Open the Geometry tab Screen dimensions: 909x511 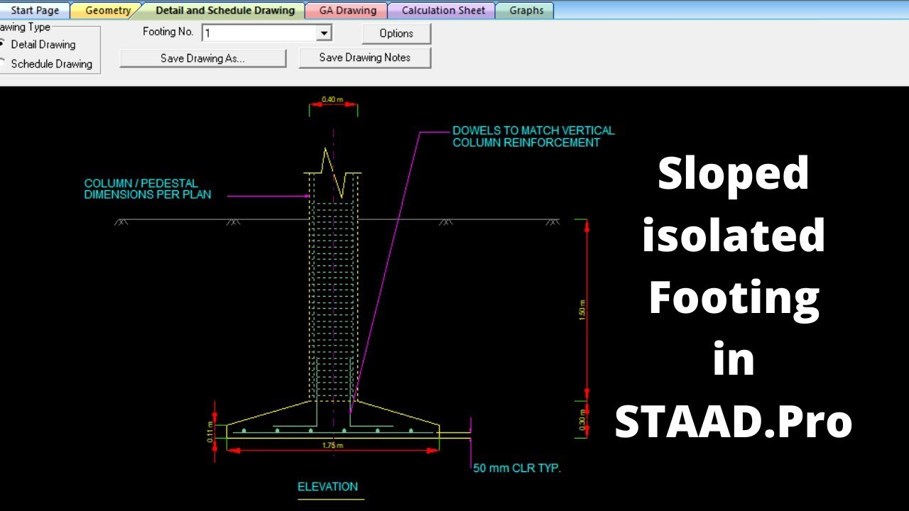click(108, 11)
